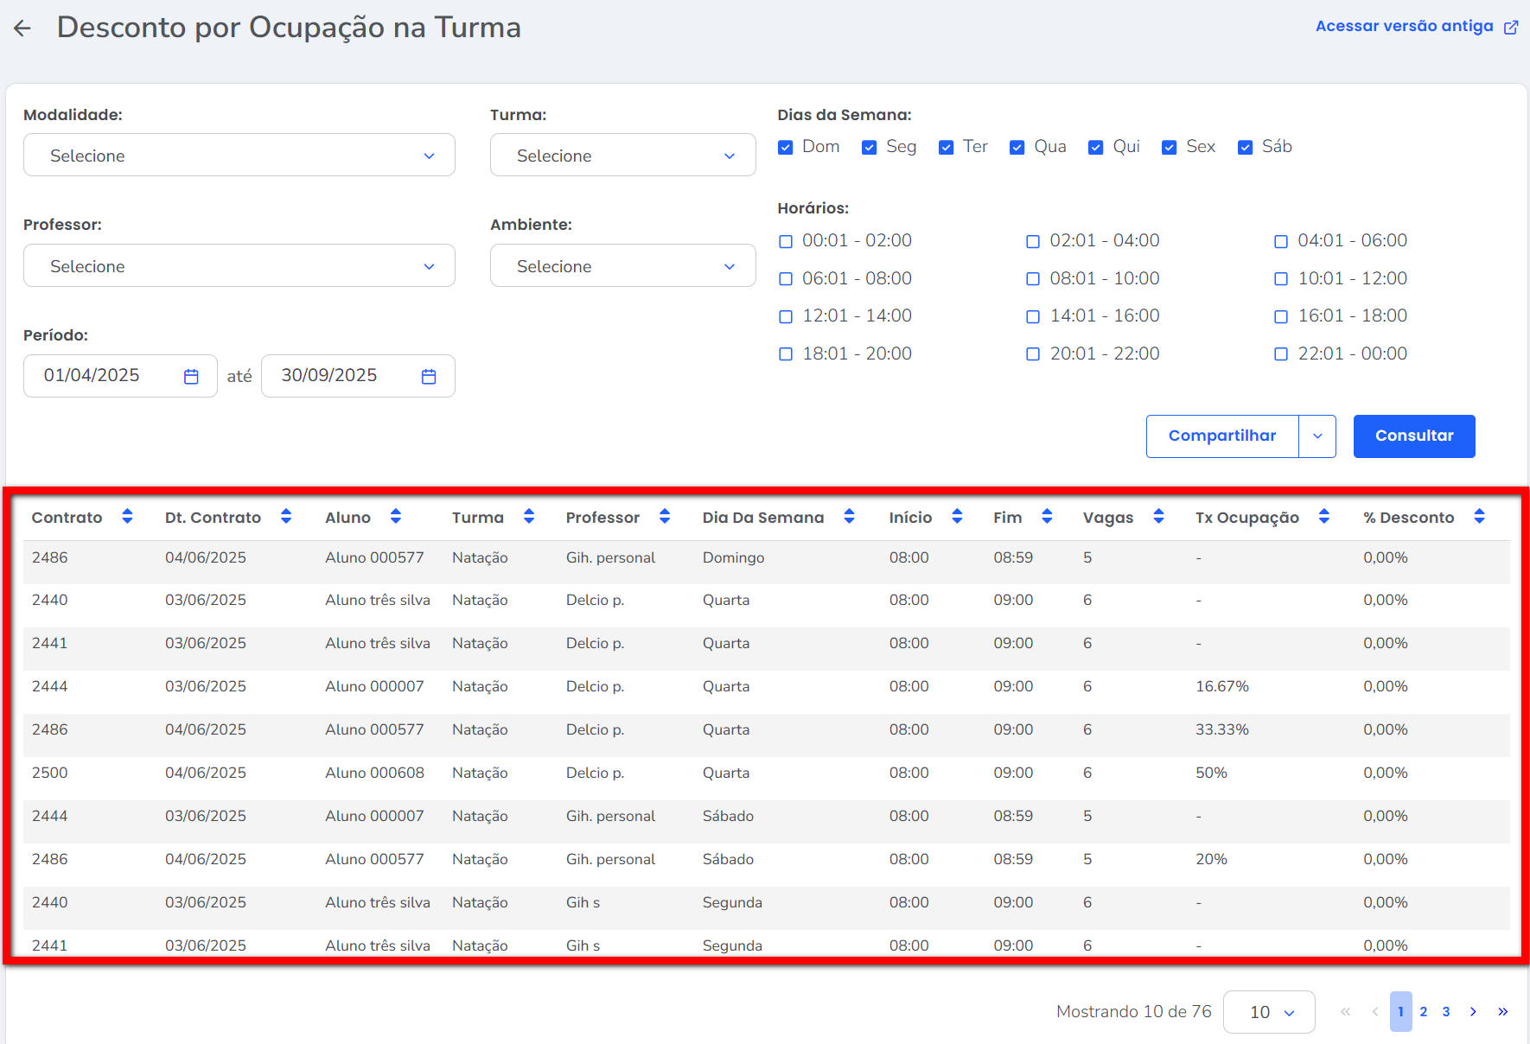Image resolution: width=1530 pixels, height=1044 pixels.
Task: Open the Professor select dropdown
Action: [x=239, y=266]
